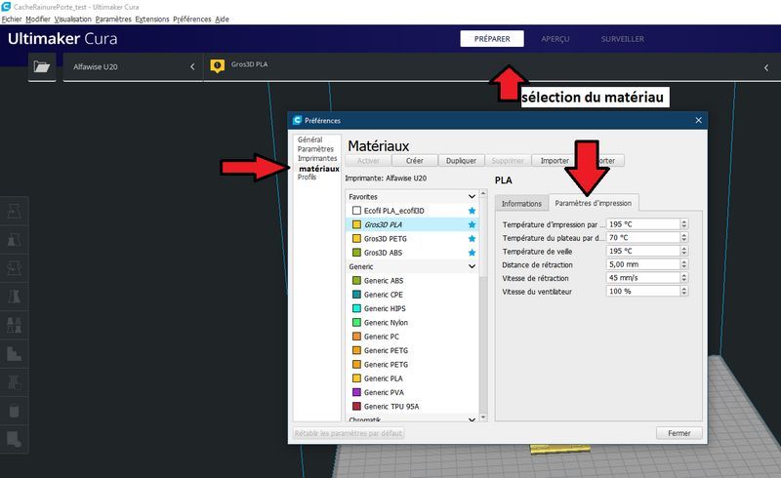Click the Gros3D PETG yellow swatch
Viewport: 781px width, 478px height.
pyautogui.click(x=356, y=238)
